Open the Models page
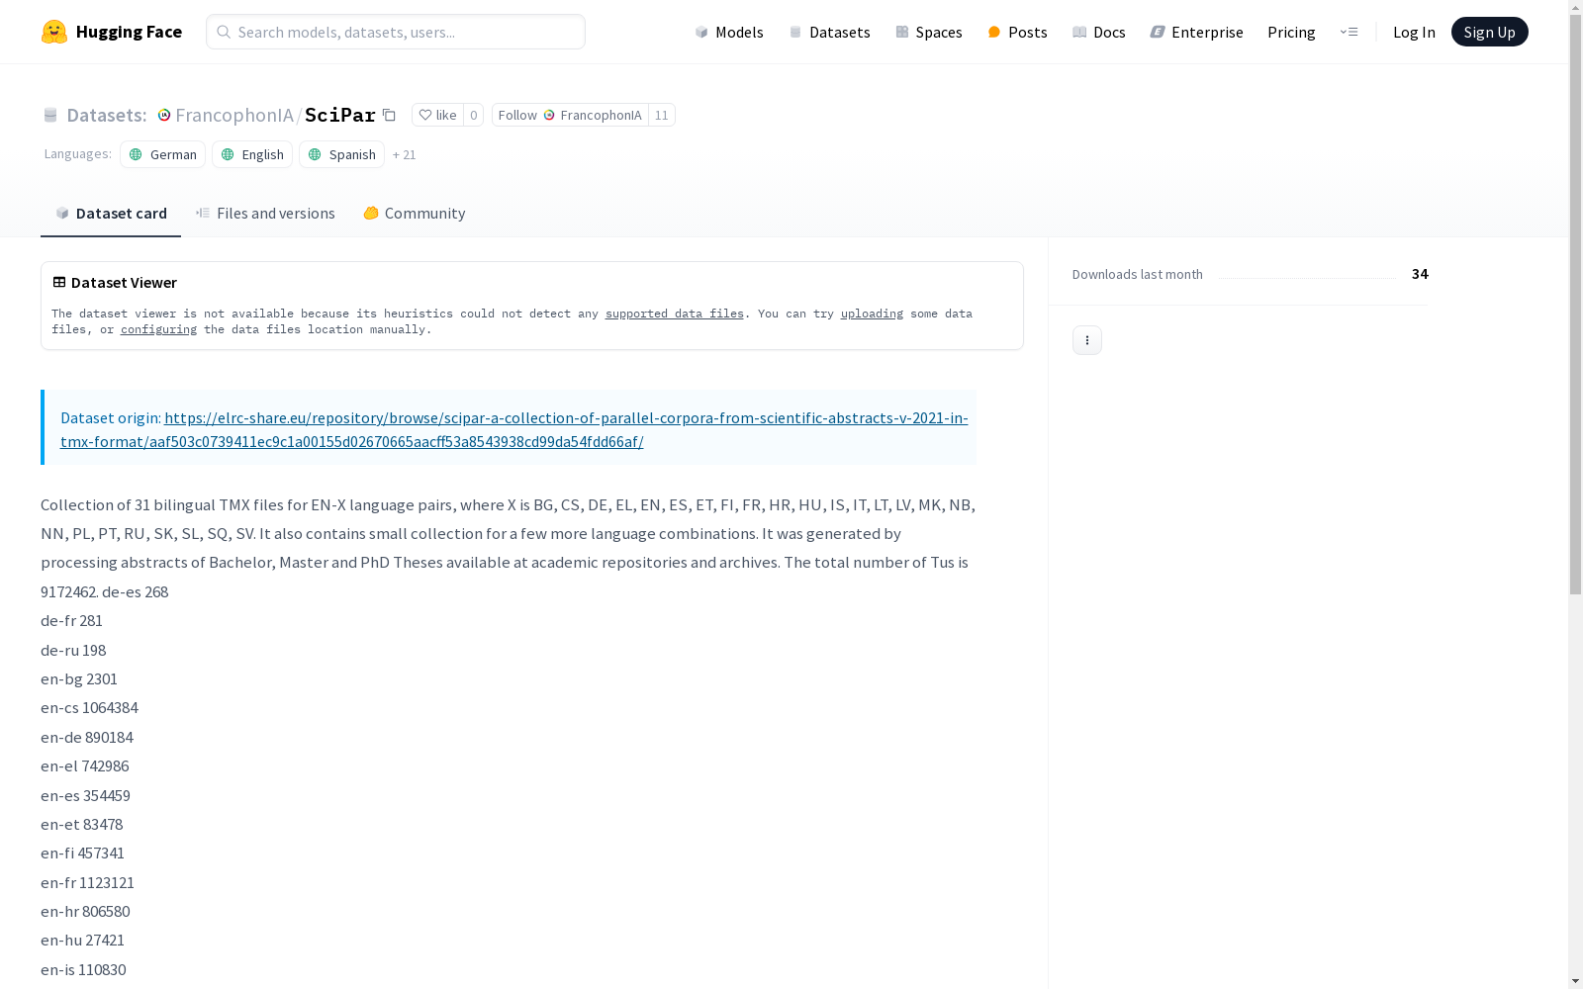Screen dimensions: 1583x989 point(729,32)
